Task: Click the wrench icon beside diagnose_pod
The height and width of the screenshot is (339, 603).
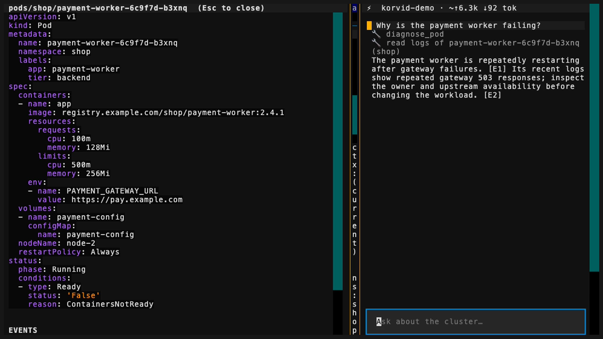Action: point(376,34)
